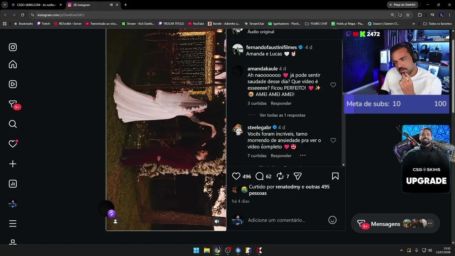
Task: Open Instagram logo home icon in sidebar
Action: [13, 47]
